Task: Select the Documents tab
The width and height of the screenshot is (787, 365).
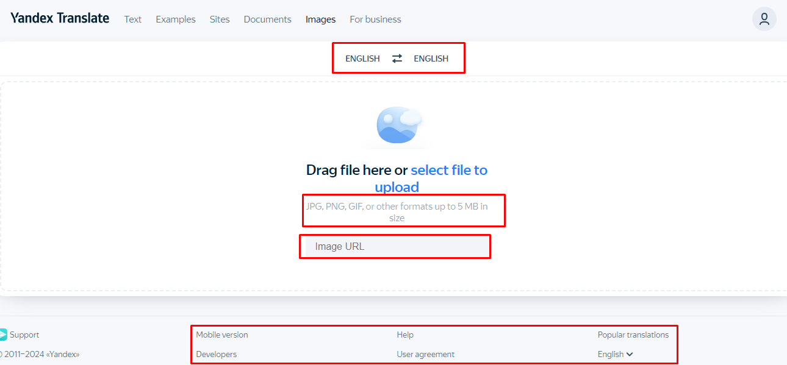Action: [267, 19]
